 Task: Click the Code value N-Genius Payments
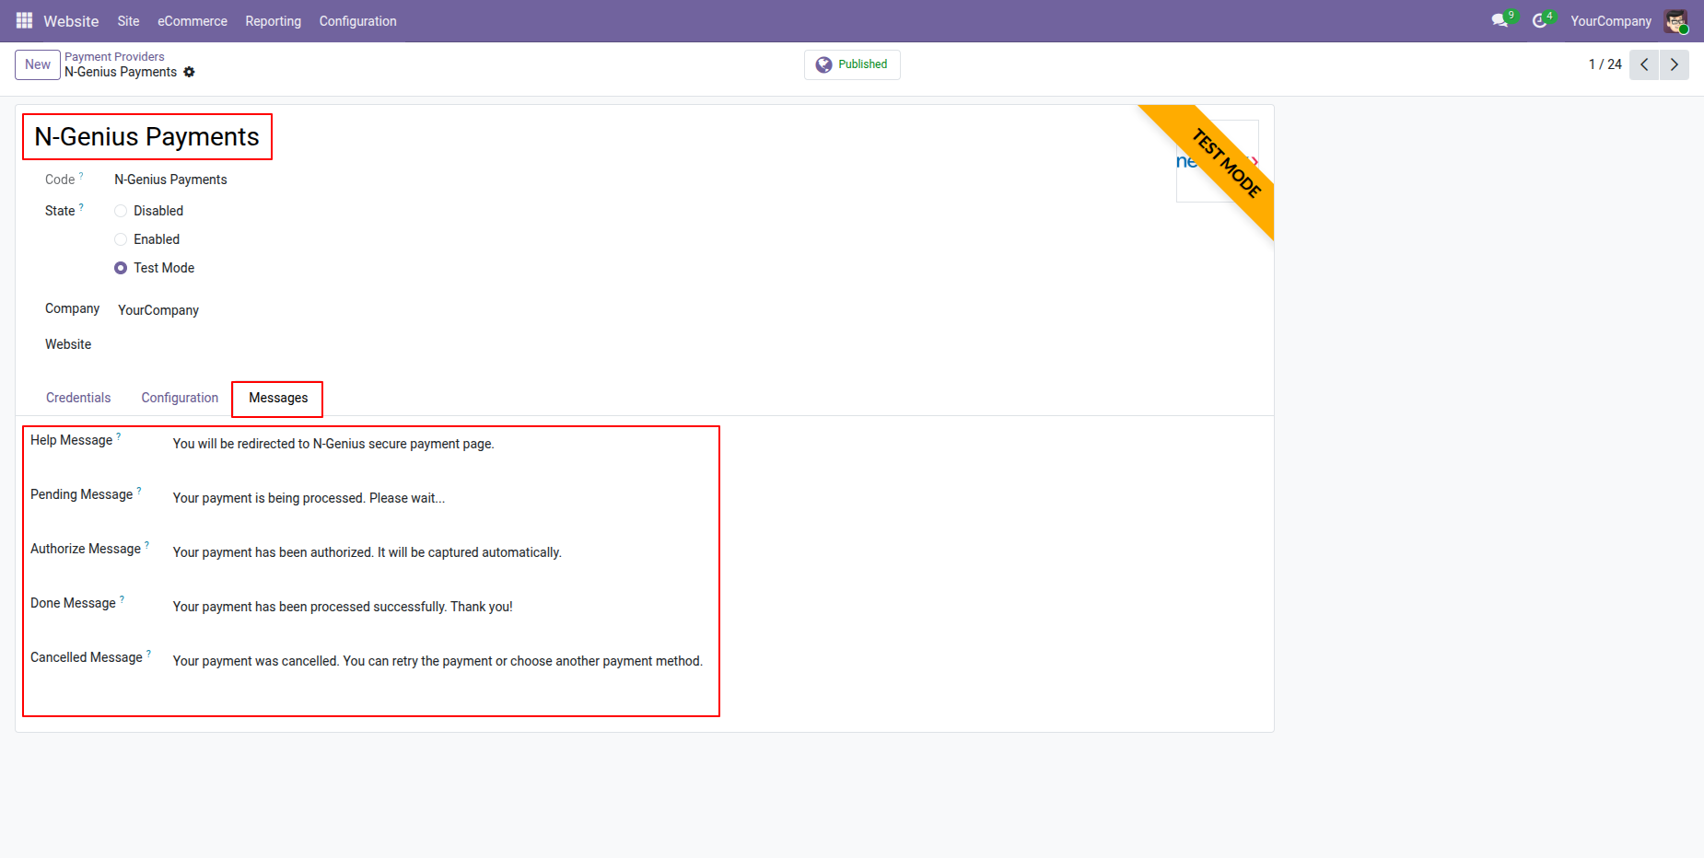pyautogui.click(x=170, y=180)
